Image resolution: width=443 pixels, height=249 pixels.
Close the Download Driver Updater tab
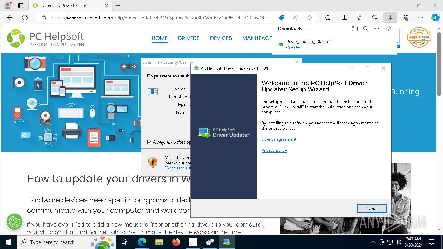click(x=106, y=6)
